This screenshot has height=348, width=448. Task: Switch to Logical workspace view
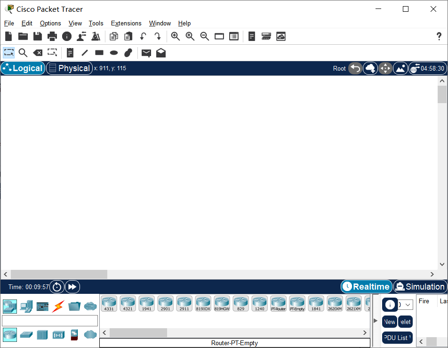tap(23, 68)
